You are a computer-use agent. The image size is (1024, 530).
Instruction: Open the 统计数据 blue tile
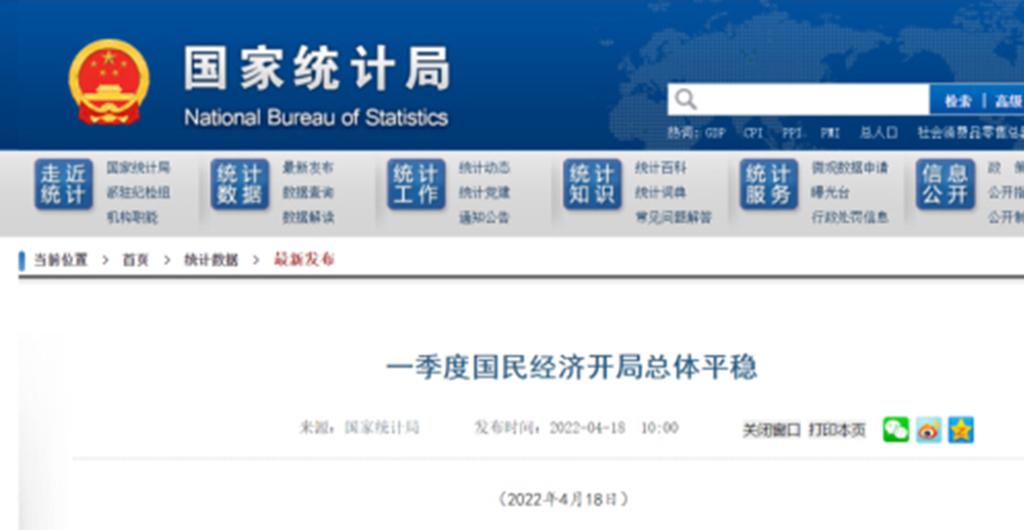pyautogui.click(x=239, y=184)
